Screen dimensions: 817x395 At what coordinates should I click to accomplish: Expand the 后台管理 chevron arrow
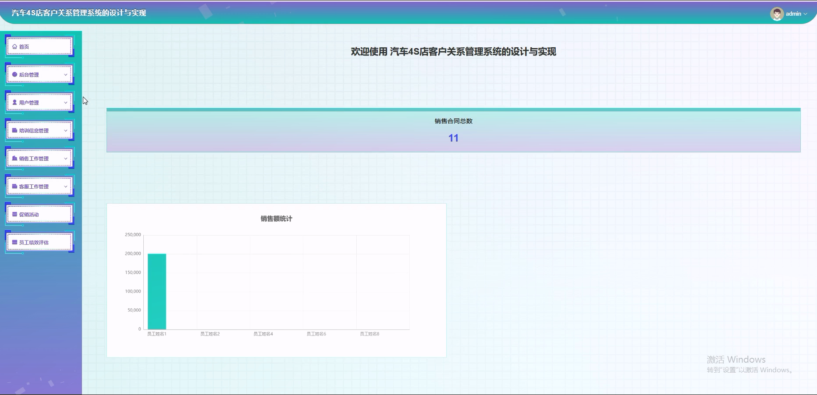(x=66, y=75)
